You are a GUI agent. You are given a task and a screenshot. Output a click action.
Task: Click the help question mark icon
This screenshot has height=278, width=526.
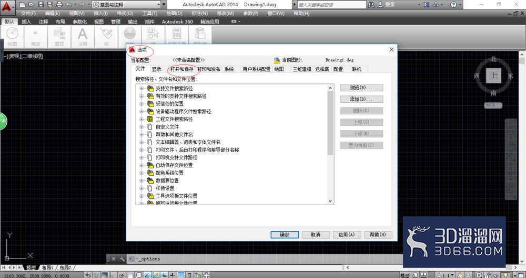(x=453, y=5)
